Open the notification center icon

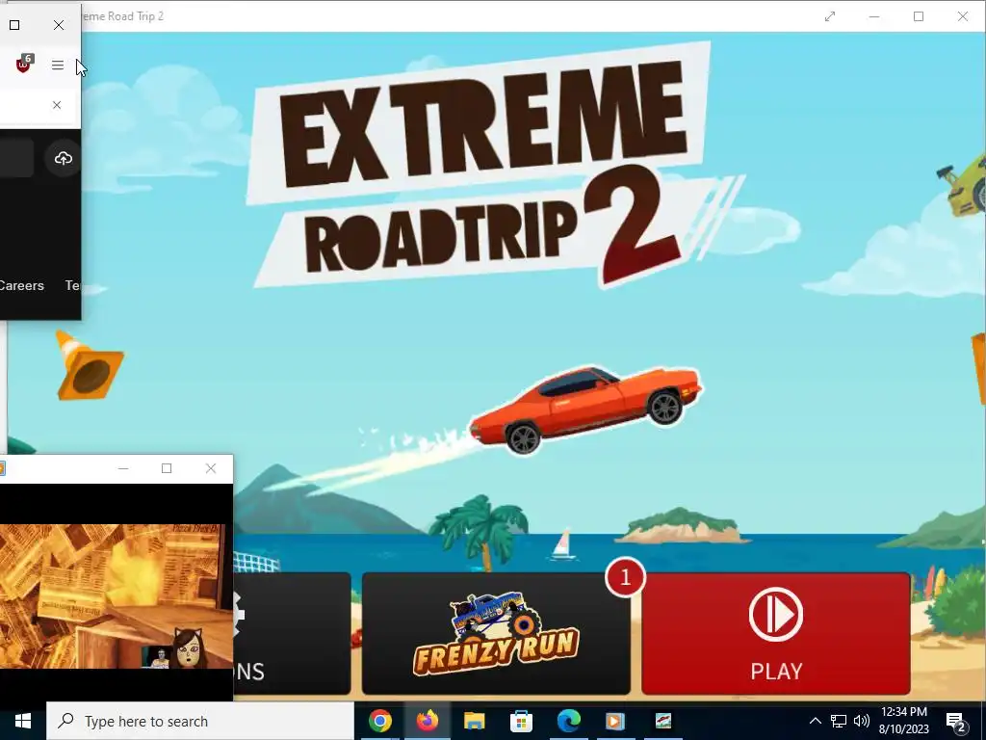956,722
